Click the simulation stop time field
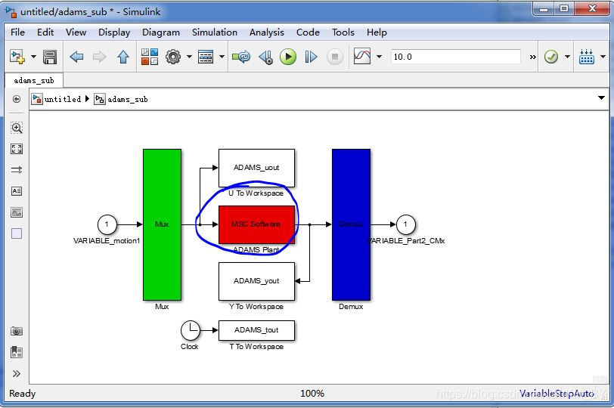Screen dimensions: 614x408 click(454, 57)
